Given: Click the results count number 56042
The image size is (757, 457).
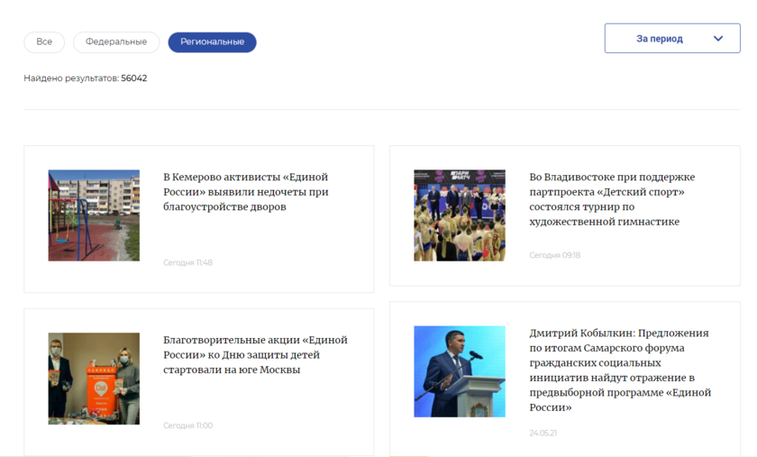Looking at the screenshot, I should pos(134,78).
